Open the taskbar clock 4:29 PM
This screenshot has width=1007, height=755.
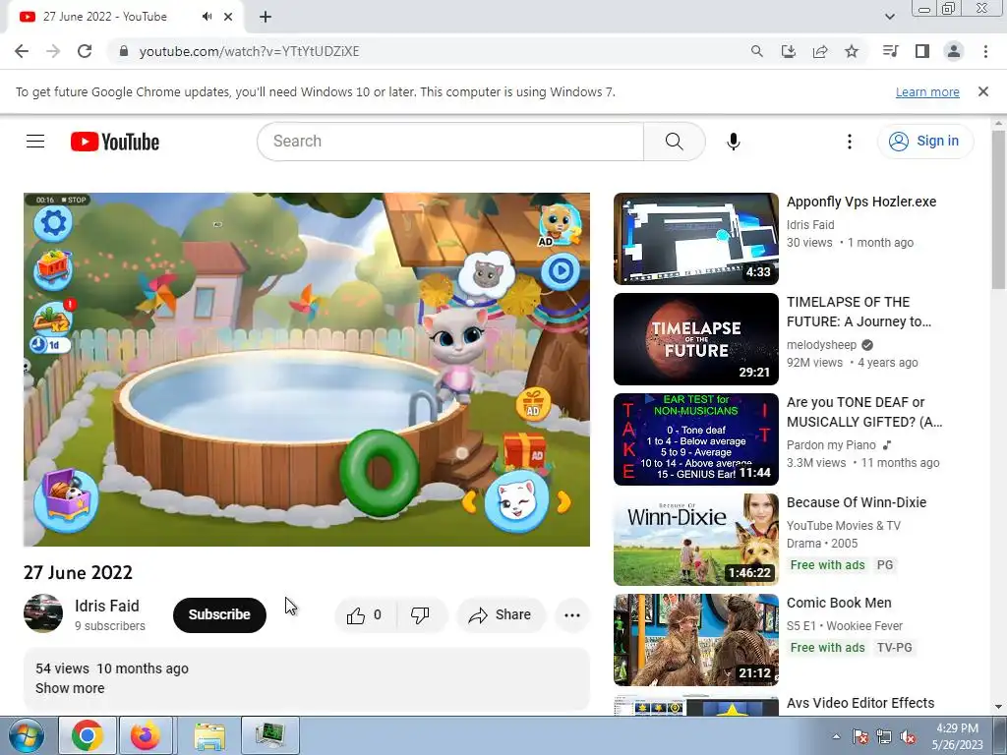point(957,736)
